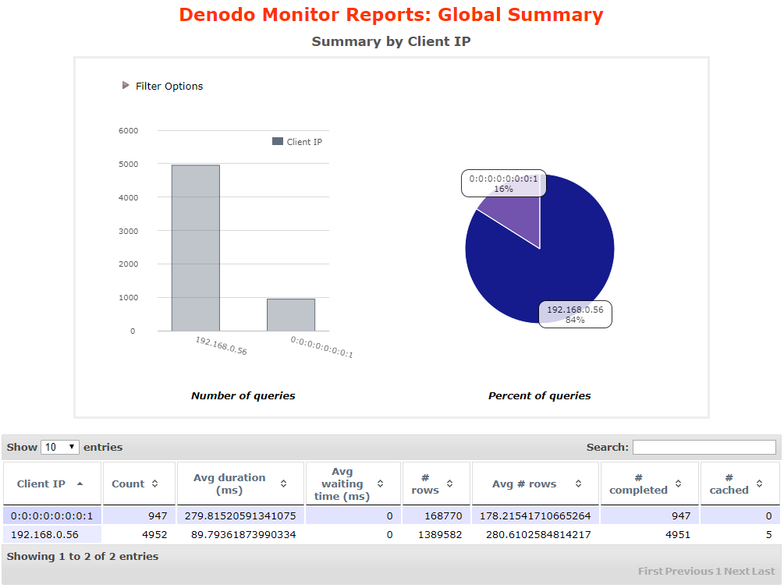Image resolution: width=784 pixels, height=588 pixels.
Task: Click Showing 1 to 2 of 2 entries text
Action: pos(83,556)
